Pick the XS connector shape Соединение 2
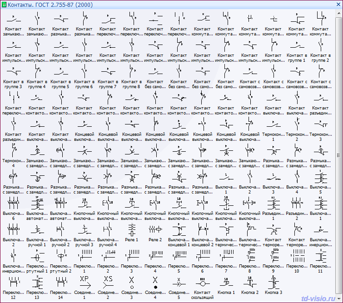Viewport: 343px width, 303px height. (108, 281)
